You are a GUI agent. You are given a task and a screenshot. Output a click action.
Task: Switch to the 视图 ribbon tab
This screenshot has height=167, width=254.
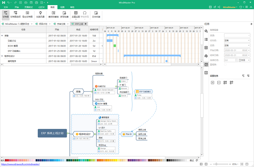click(x=62, y=7)
